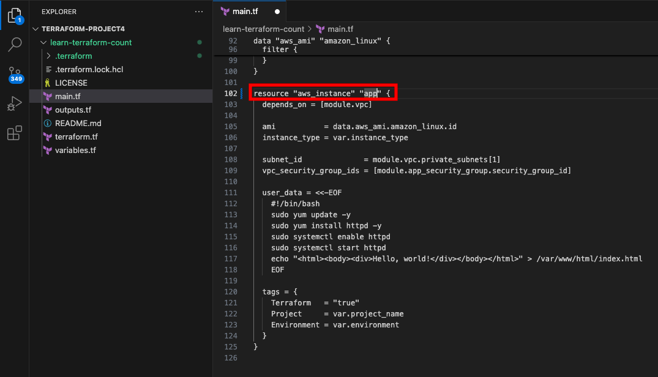Open README.md file
The width and height of the screenshot is (658, 377).
[x=121, y=123]
